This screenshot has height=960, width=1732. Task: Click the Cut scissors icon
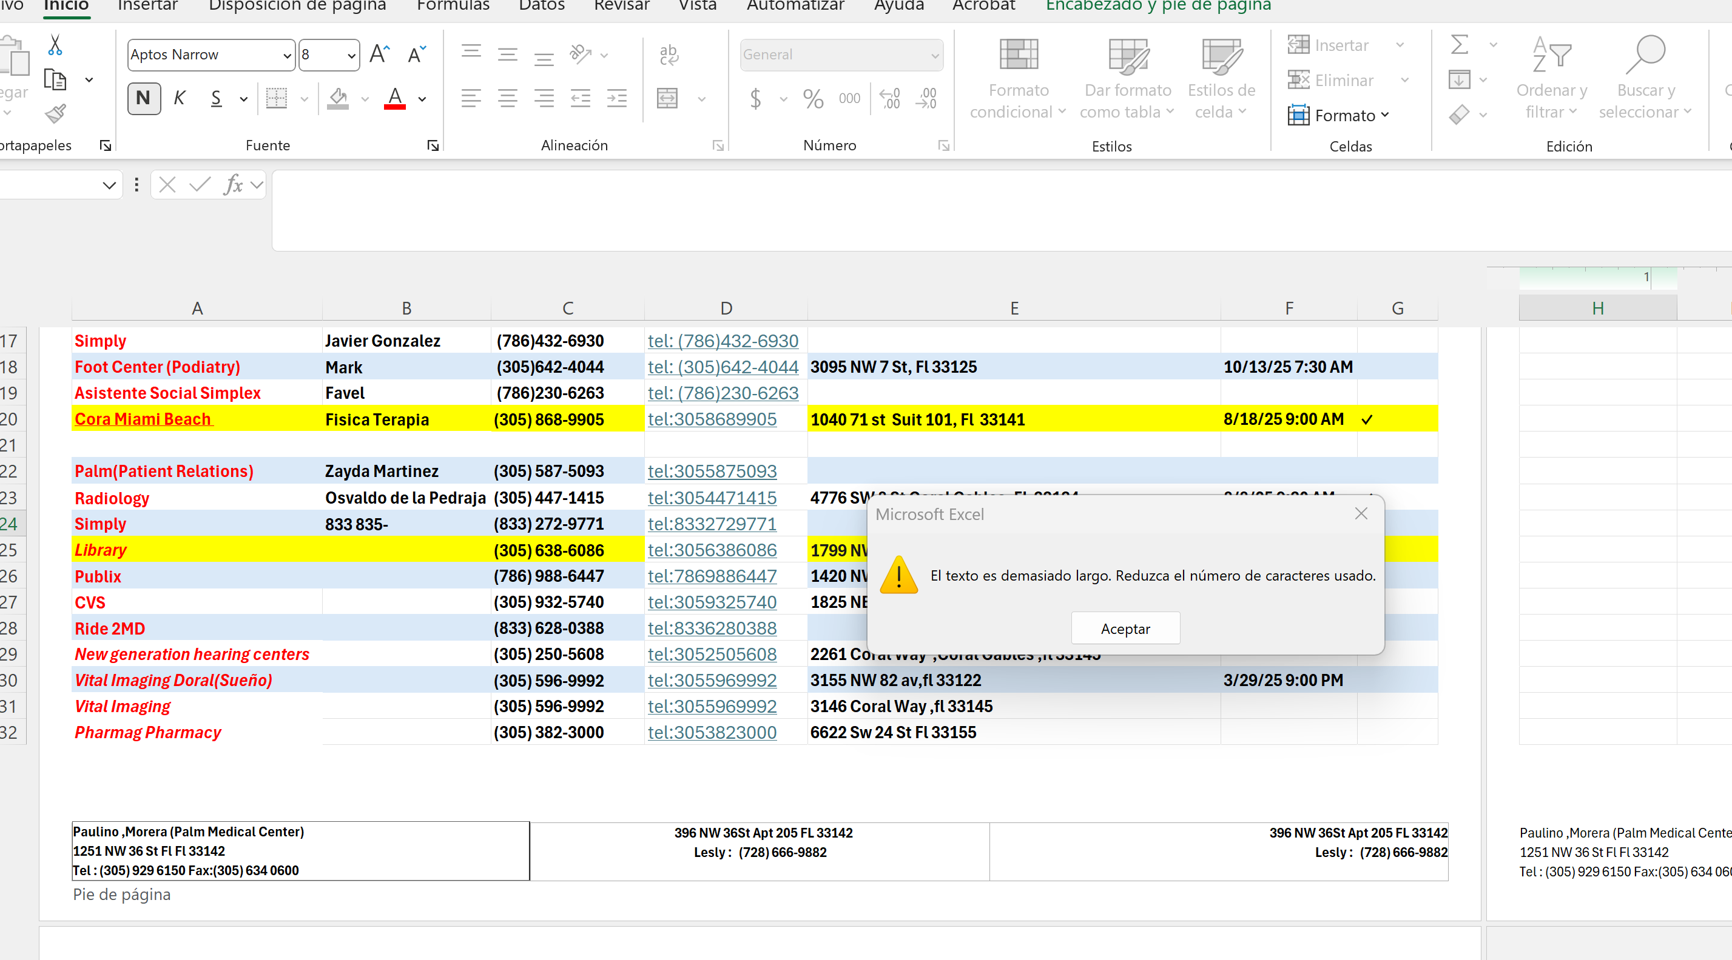click(x=55, y=45)
